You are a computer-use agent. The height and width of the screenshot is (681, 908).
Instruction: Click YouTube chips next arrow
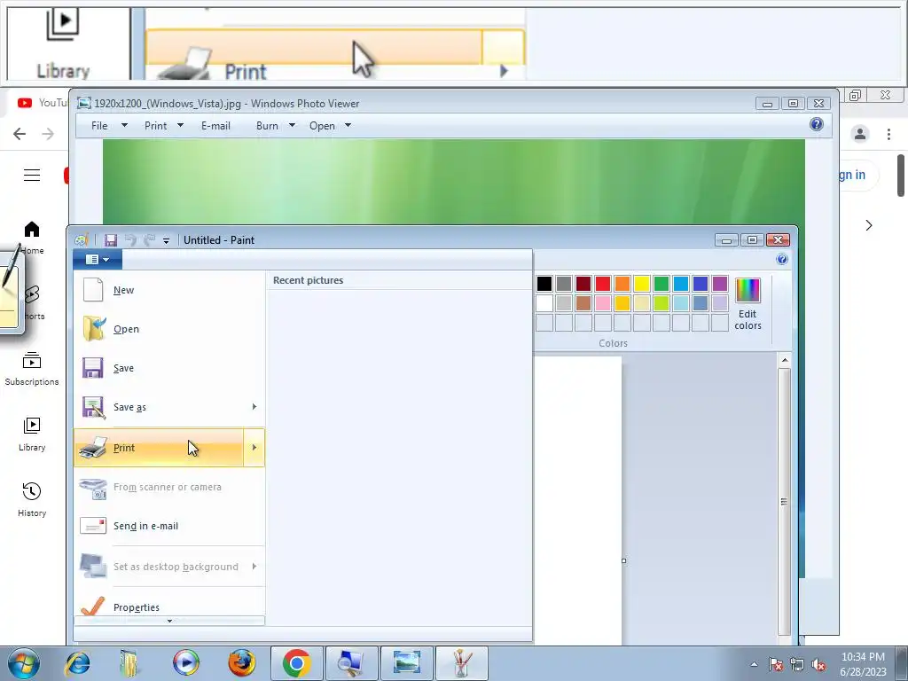(869, 225)
